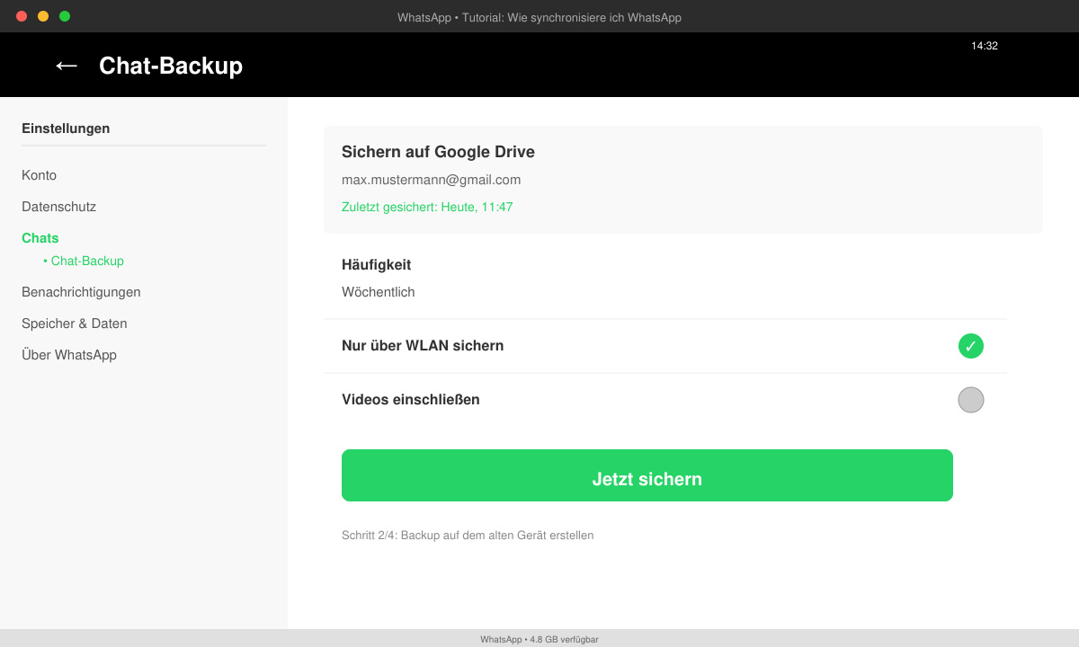
Task: Select Chats in the settings sidebar
Action: pyautogui.click(x=40, y=238)
